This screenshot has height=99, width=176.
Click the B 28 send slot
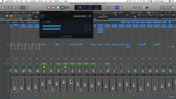(x=100, y=45)
